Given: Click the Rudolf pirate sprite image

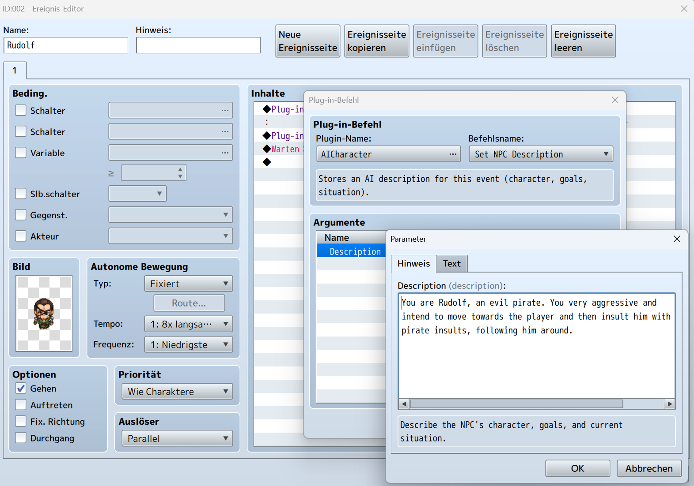Looking at the screenshot, I should (x=44, y=313).
